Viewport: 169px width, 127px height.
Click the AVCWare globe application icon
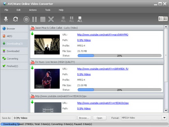pos(5,3)
